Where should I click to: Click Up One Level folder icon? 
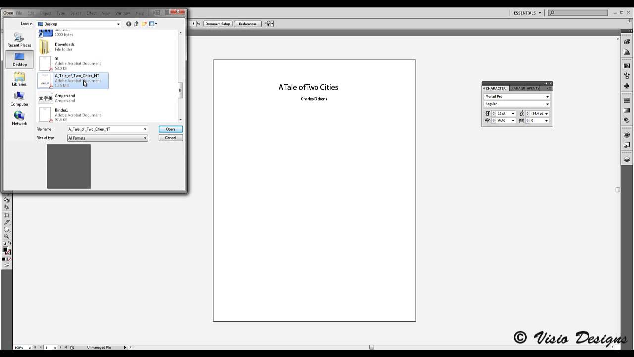[x=136, y=24]
